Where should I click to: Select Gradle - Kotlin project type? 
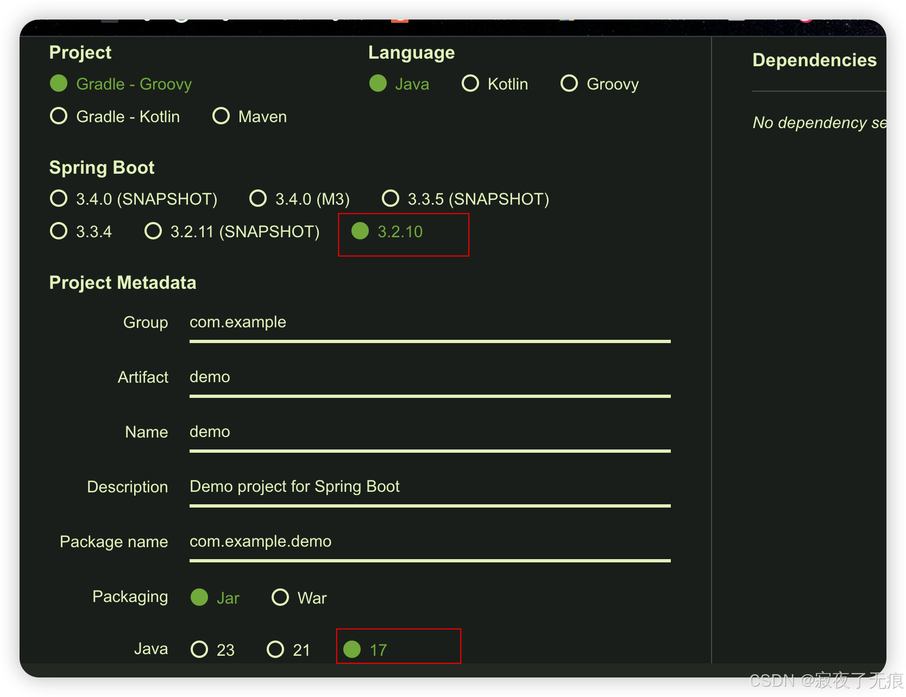pyautogui.click(x=115, y=117)
